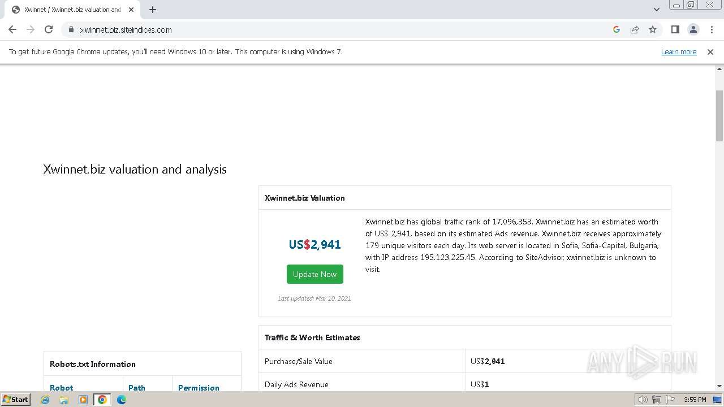
Task: Click the Purchase/Sale US$2,941 table value
Action: tap(488, 361)
